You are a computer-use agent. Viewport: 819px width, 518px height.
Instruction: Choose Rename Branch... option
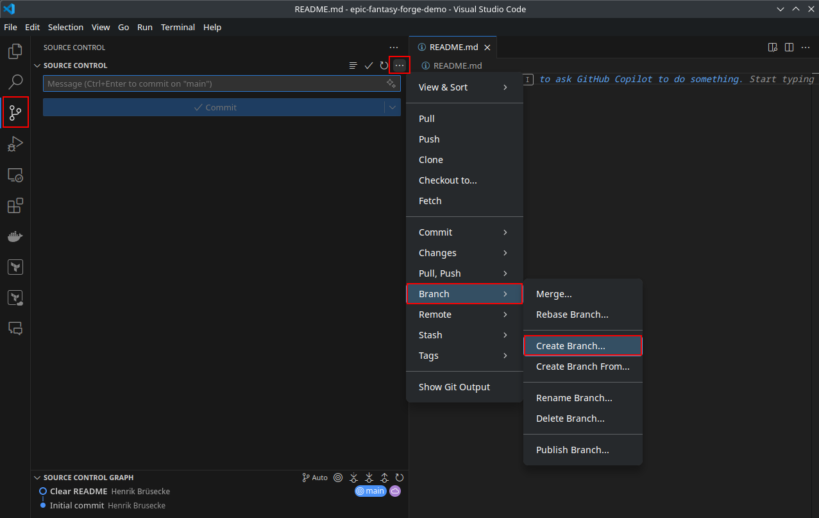(583, 398)
